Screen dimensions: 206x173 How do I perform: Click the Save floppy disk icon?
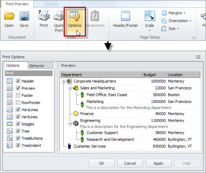tap(24, 16)
